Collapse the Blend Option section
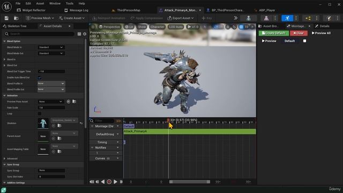Image resolution: width=343 pixels, height=193 pixels. point(4,41)
